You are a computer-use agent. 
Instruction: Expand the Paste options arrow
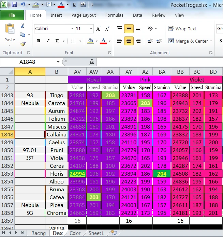(x=10, y=45)
